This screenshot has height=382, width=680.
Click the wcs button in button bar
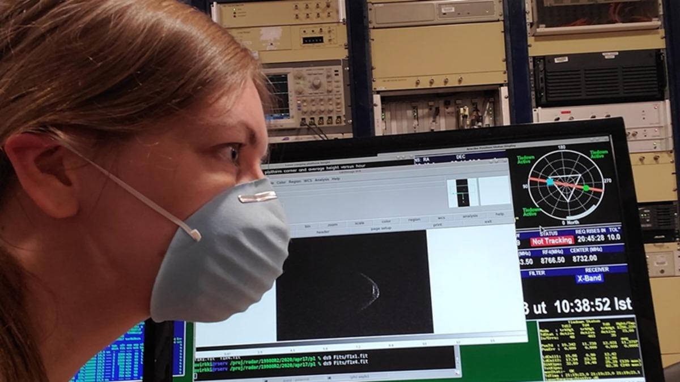tap(441, 218)
